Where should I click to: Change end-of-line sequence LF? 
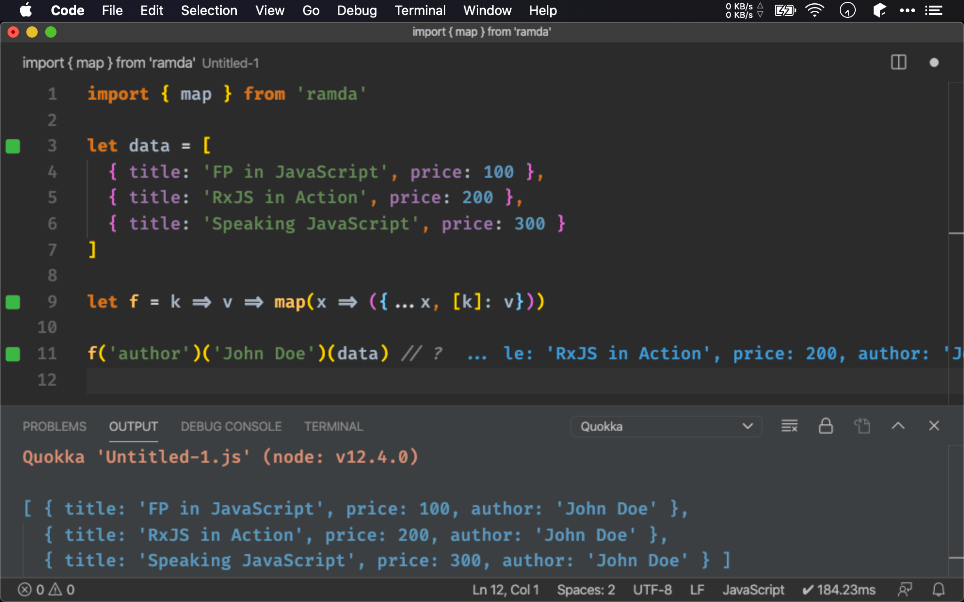point(697,590)
